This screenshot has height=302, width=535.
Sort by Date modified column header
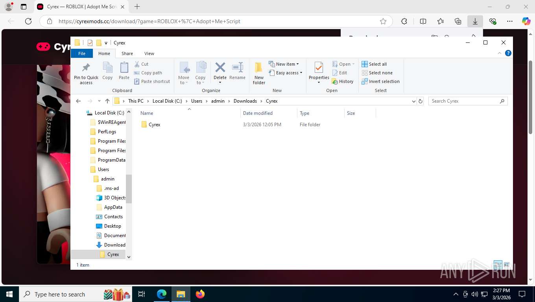269,113
